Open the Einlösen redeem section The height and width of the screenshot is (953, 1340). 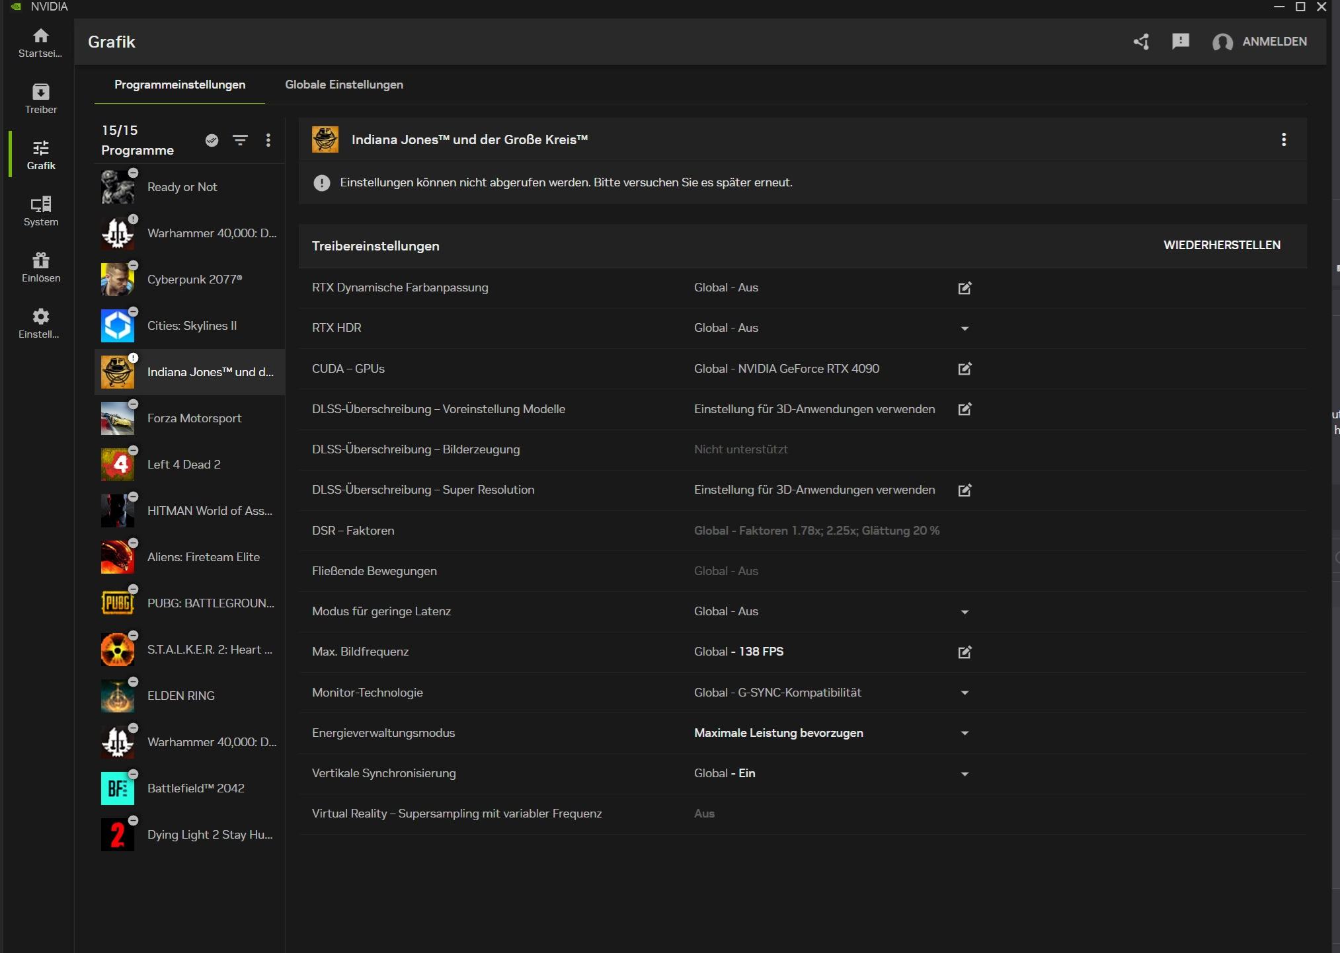click(x=40, y=267)
